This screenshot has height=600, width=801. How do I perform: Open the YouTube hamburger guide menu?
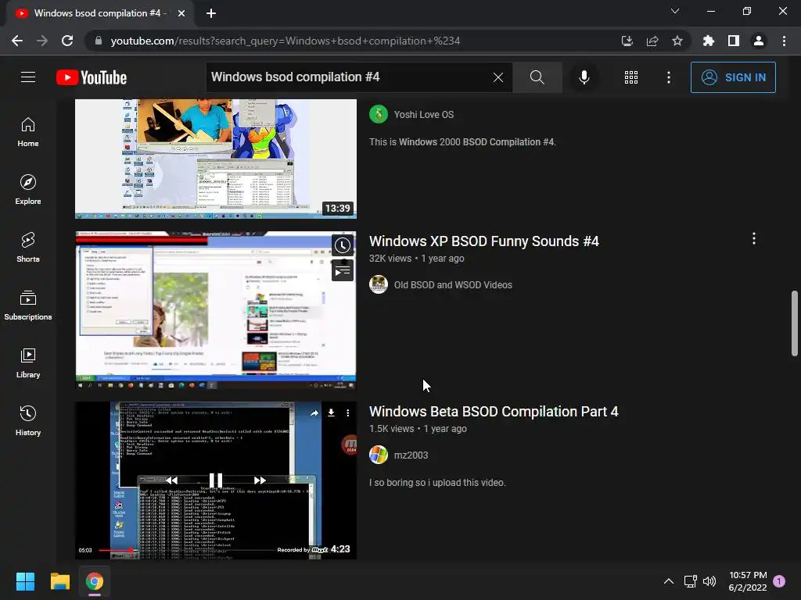(28, 77)
